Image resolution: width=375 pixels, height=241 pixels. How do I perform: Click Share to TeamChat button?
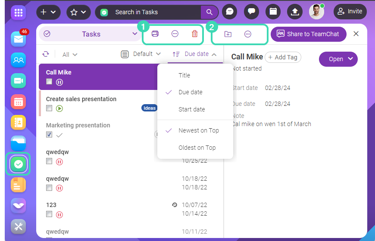(x=308, y=34)
